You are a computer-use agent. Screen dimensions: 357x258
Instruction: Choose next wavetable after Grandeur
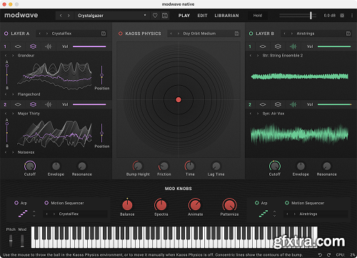tap(13, 56)
